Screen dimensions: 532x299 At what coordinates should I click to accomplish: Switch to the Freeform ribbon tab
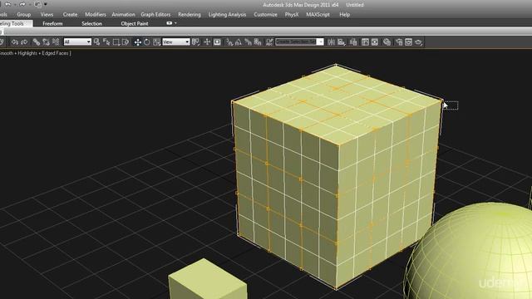[52, 23]
